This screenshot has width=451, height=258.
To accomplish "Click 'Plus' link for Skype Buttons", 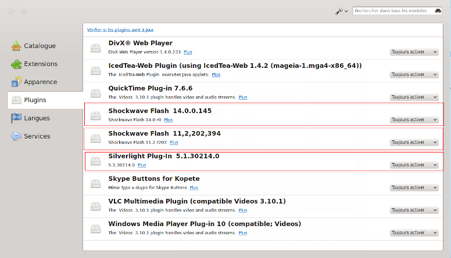I will pyautogui.click(x=194, y=188).
